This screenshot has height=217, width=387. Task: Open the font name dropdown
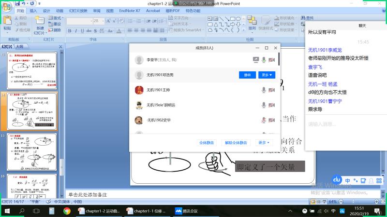pyautogui.click(x=91, y=21)
